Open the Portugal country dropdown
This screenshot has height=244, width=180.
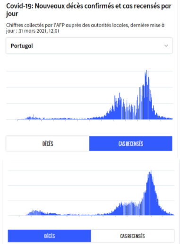(x=89, y=46)
